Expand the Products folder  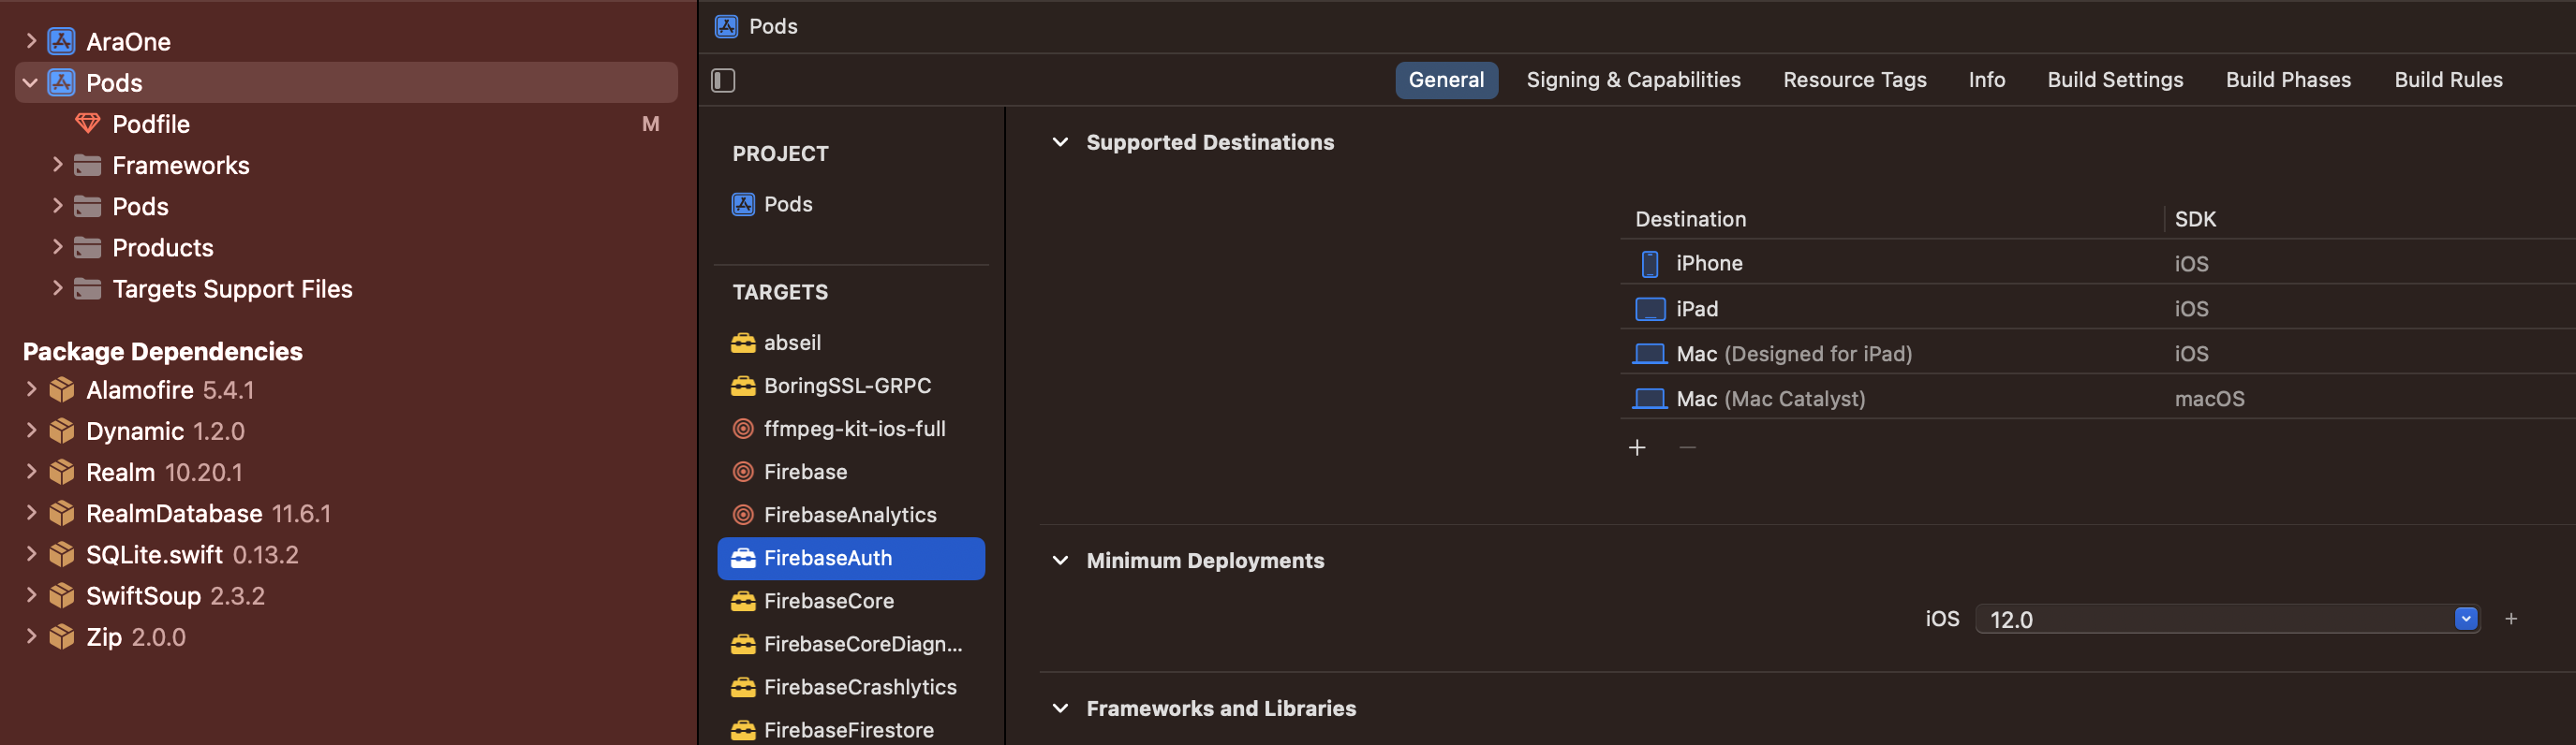pyautogui.click(x=57, y=247)
